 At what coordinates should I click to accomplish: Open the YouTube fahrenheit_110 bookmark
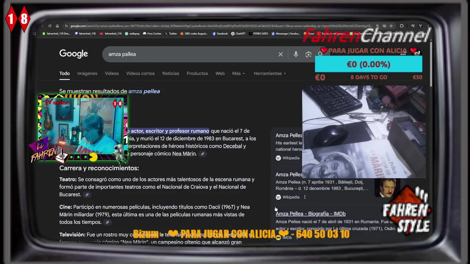pyautogui.click(x=111, y=34)
